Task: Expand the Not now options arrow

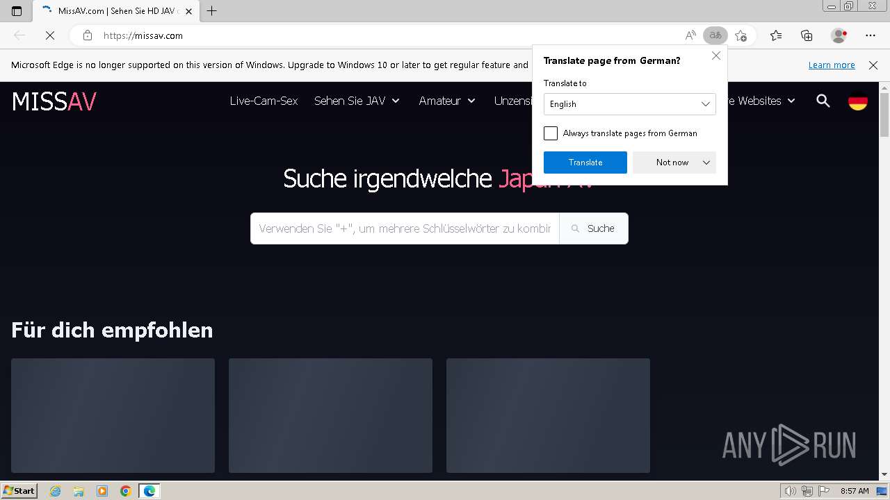Action: 706,162
